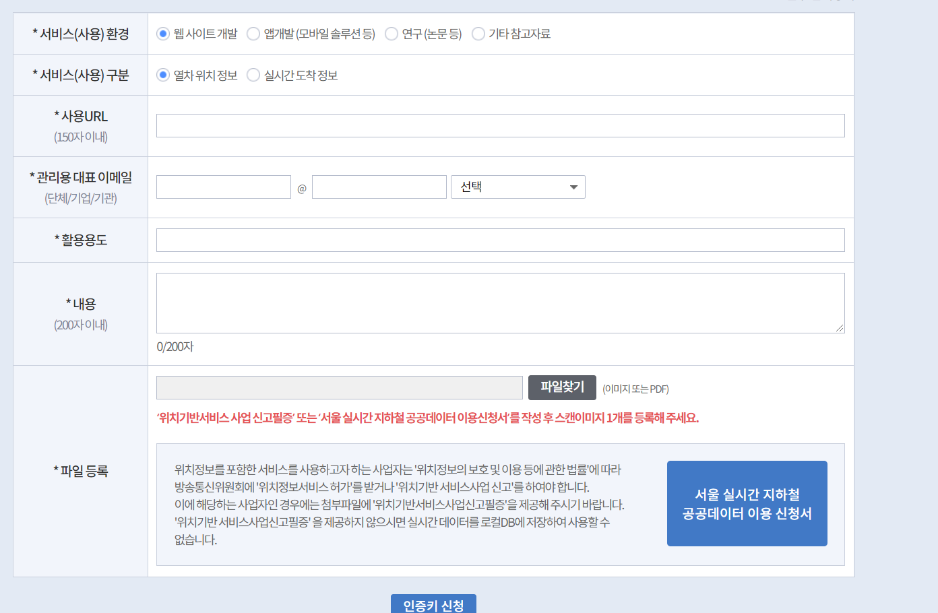This screenshot has width=938, height=613.
Task: Select the 열차 위치 정보 radio button
Action: point(163,75)
